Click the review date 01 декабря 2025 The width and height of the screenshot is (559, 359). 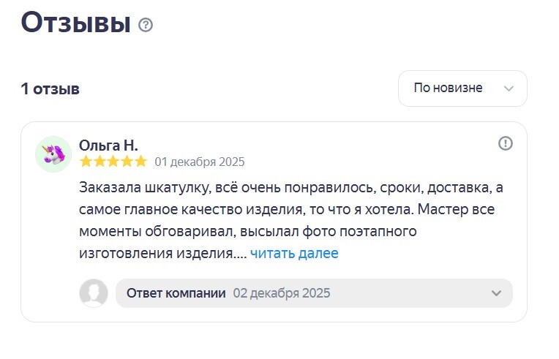pos(200,162)
